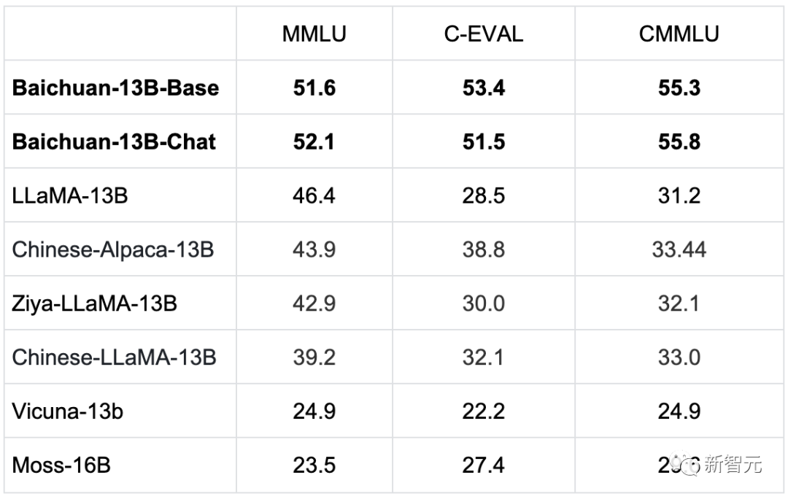788x499 pixels.
Task: Click Baichuan-13B-Chat CMMLU score 55.8
Action: tap(679, 141)
